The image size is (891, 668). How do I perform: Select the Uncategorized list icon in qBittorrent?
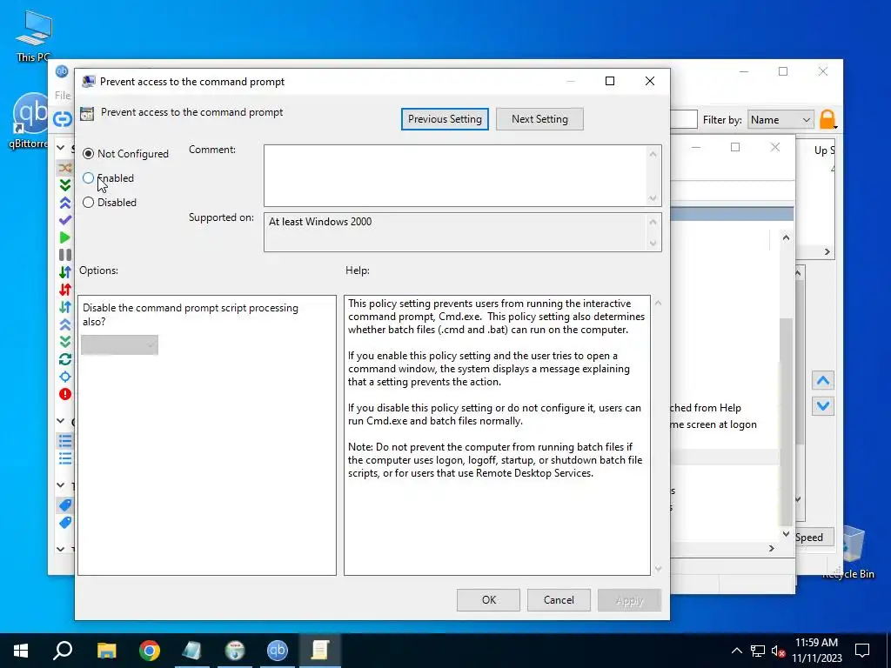pos(65,458)
